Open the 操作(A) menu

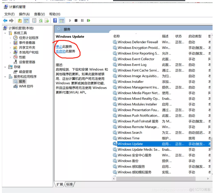(24, 14)
